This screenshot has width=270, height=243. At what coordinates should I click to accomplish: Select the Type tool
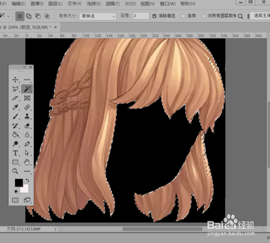click(x=15, y=153)
